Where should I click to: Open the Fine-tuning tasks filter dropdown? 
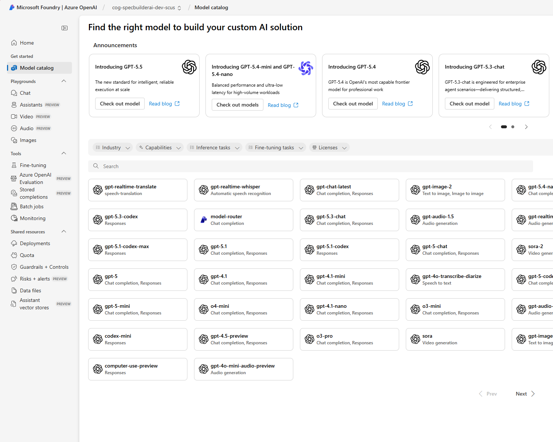coord(276,147)
